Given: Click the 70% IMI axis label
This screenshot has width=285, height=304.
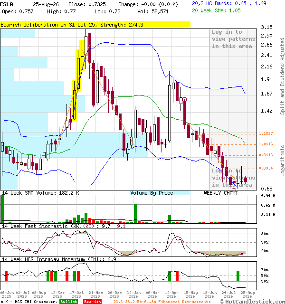Looking at the screenshot, I should pos(265,270).
